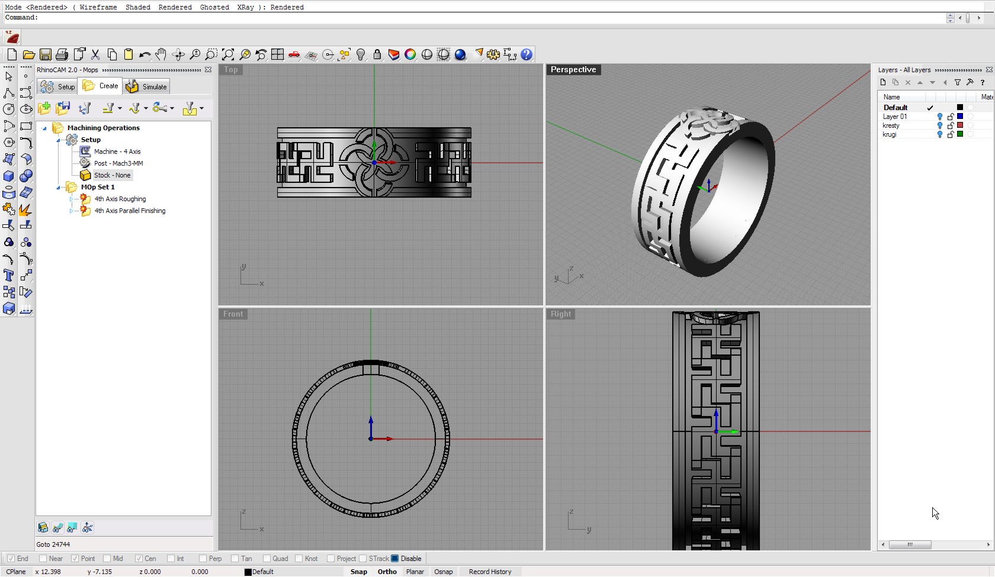
Task: Open the four-viewport layout icon
Action: tap(277, 55)
